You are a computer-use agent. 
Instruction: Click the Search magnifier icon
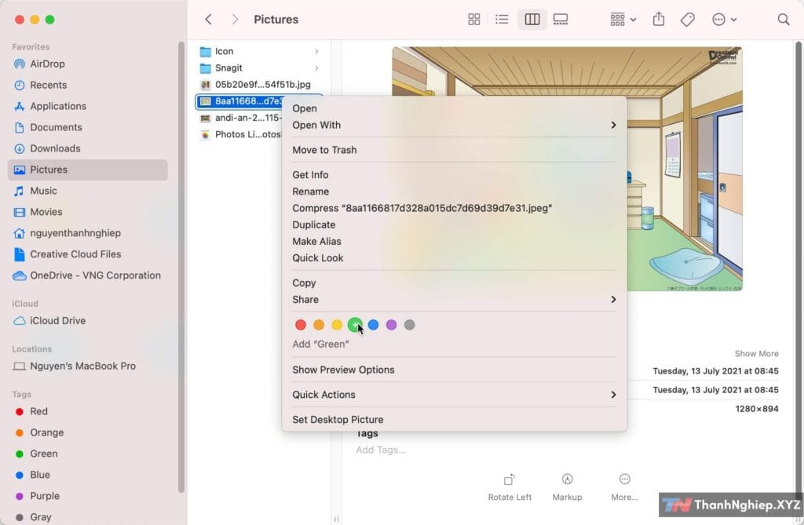pyautogui.click(x=783, y=20)
